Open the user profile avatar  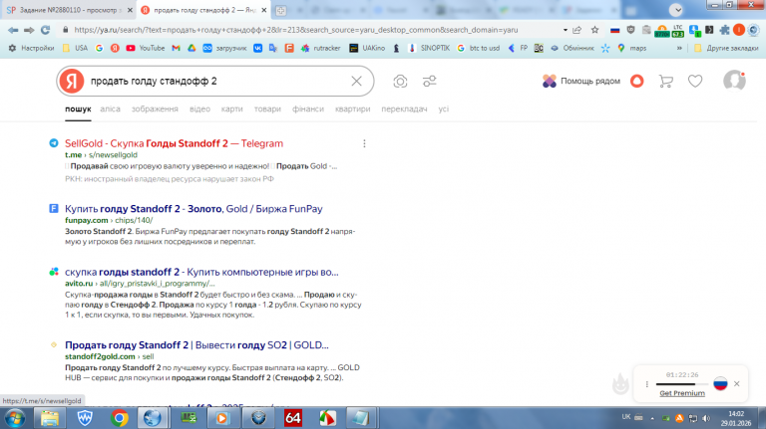pyautogui.click(x=734, y=81)
